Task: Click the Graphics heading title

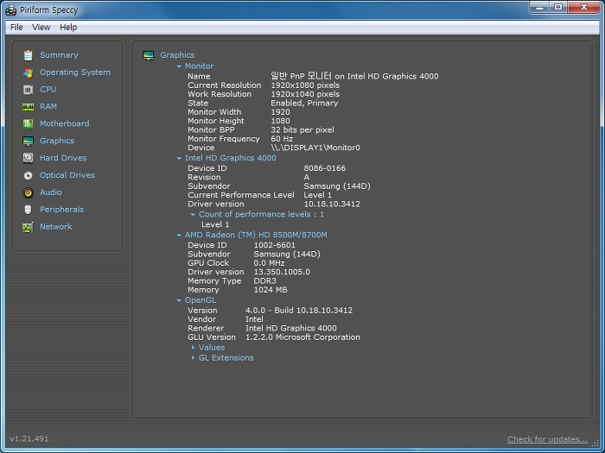Action: click(x=177, y=55)
